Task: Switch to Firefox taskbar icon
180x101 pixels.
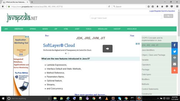Action: click(139, 98)
